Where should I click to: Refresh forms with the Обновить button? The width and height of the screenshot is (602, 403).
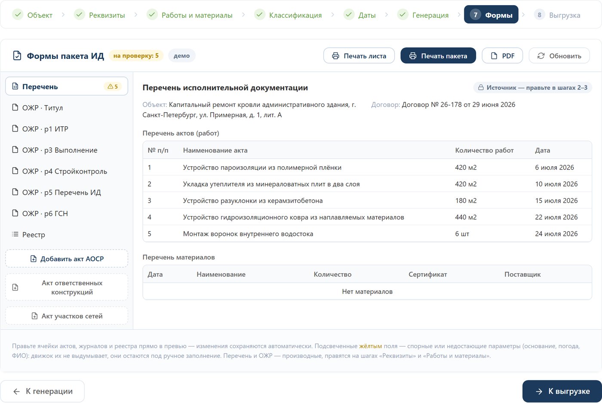click(559, 56)
